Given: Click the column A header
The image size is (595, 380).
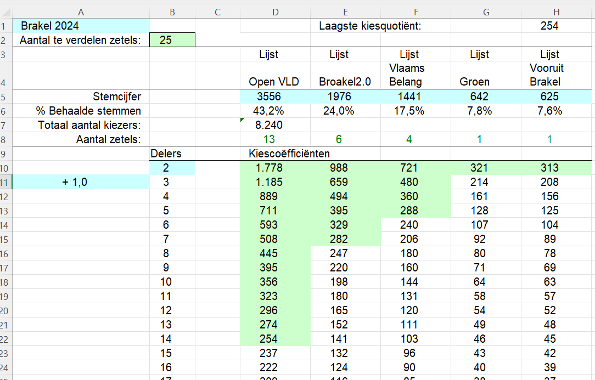Looking at the screenshot, I should pyautogui.click(x=81, y=12).
